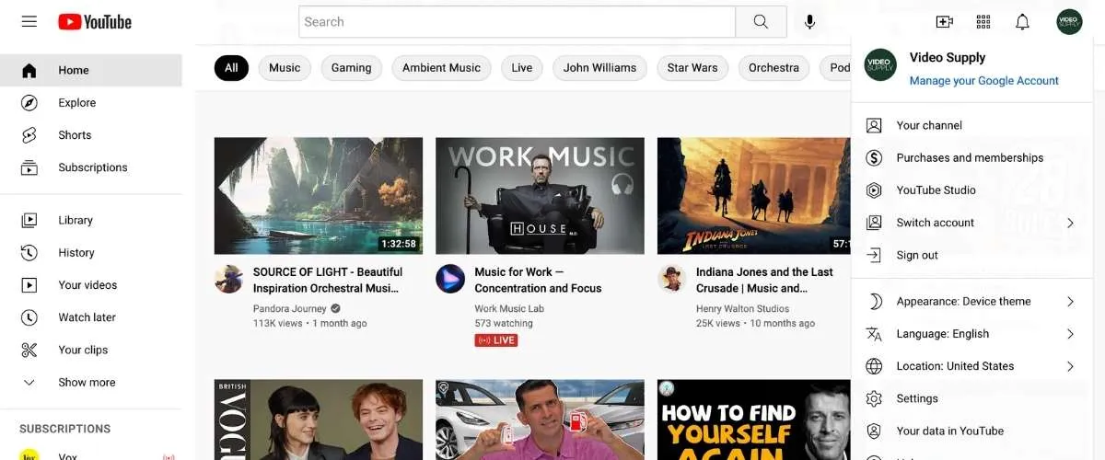Click the search magnifier button
Screen dimensions: 1105x460
click(761, 21)
